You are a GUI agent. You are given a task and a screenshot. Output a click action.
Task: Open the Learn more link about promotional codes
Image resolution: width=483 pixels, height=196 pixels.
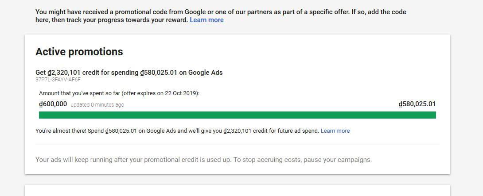point(206,20)
